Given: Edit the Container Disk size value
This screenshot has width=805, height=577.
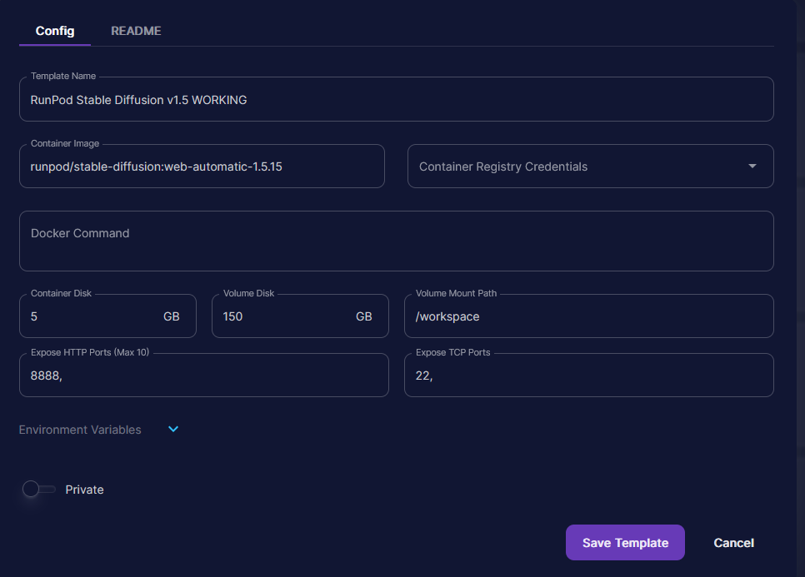Looking at the screenshot, I should click(x=92, y=316).
